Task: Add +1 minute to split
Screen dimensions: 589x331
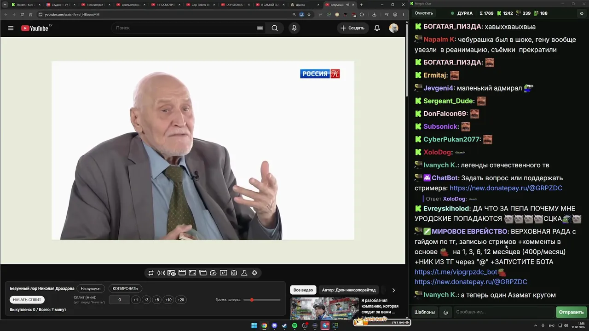Action: [135, 300]
